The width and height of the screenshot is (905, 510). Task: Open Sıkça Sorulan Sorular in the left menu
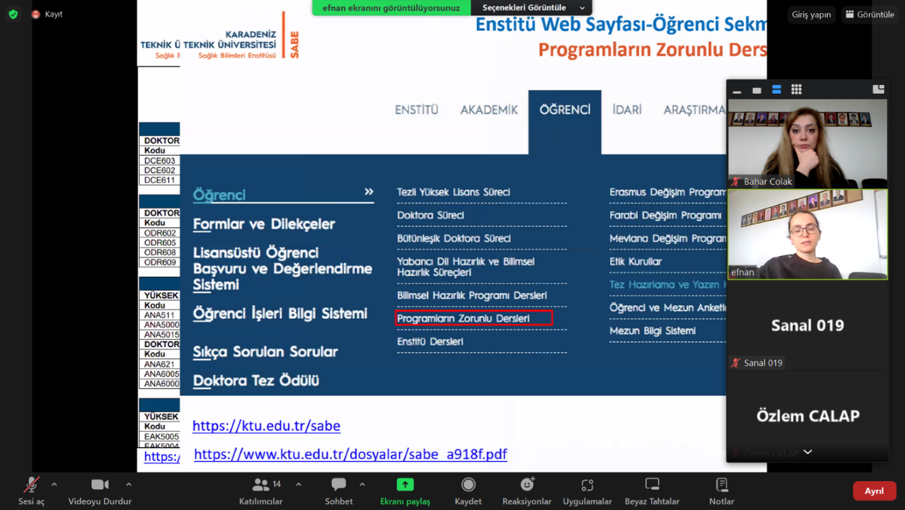(x=265, y=352)
